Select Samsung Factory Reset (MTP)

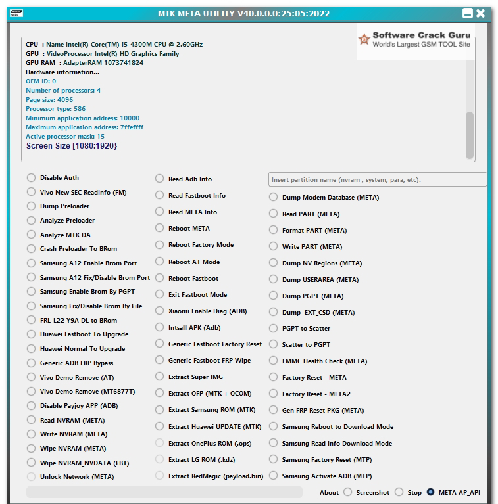[x=274, y=459]
